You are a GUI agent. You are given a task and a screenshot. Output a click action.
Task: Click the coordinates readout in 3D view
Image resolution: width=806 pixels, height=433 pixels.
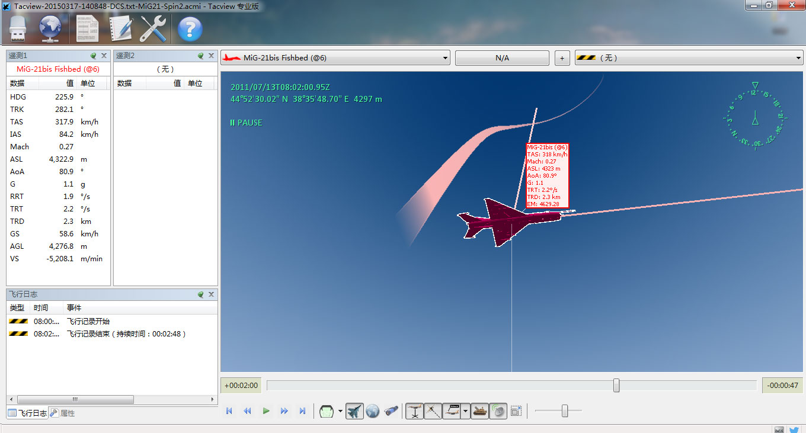tap(306, 99)
